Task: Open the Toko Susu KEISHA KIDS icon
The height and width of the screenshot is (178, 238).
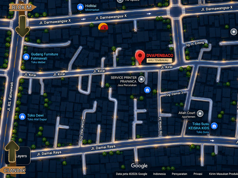Action: 214,126
